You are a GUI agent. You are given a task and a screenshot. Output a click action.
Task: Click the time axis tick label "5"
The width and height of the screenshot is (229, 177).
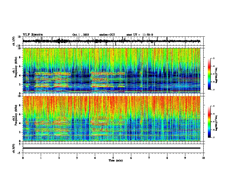click(113, 158)
